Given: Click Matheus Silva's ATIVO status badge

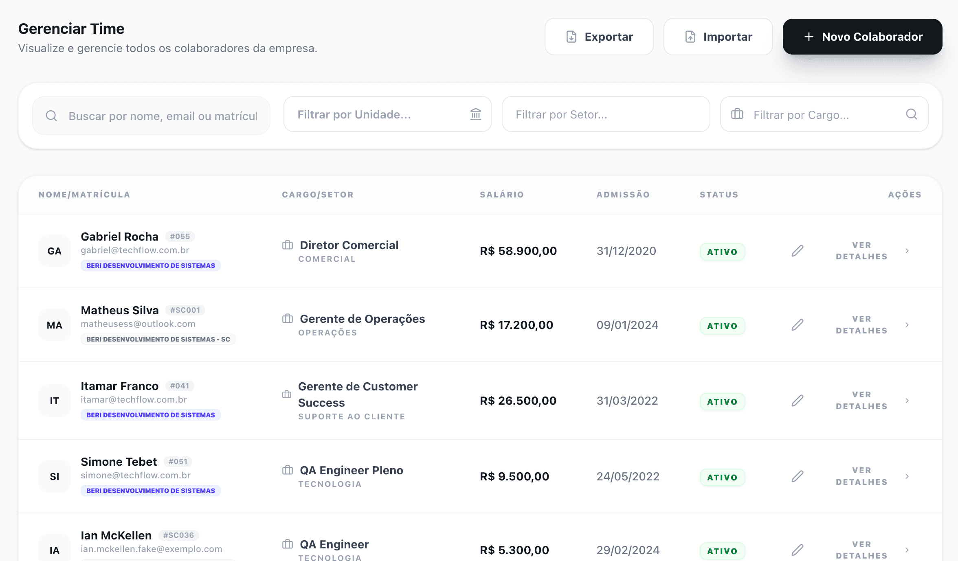Looking at the screenshot, I should tap(722, 325).
